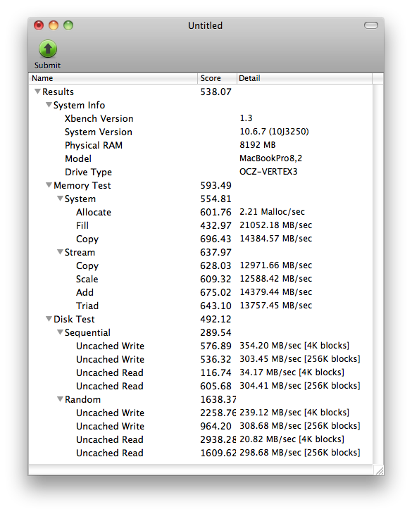Click 298.68 MB/sec [256K blocks] detail
This screenshot has width=412, height=514.
[300, 453]
